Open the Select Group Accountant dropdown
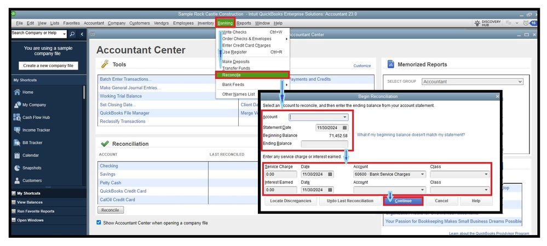Image resolution: width=547 pixels, height=246 pixels. click(x=473, y=82)
